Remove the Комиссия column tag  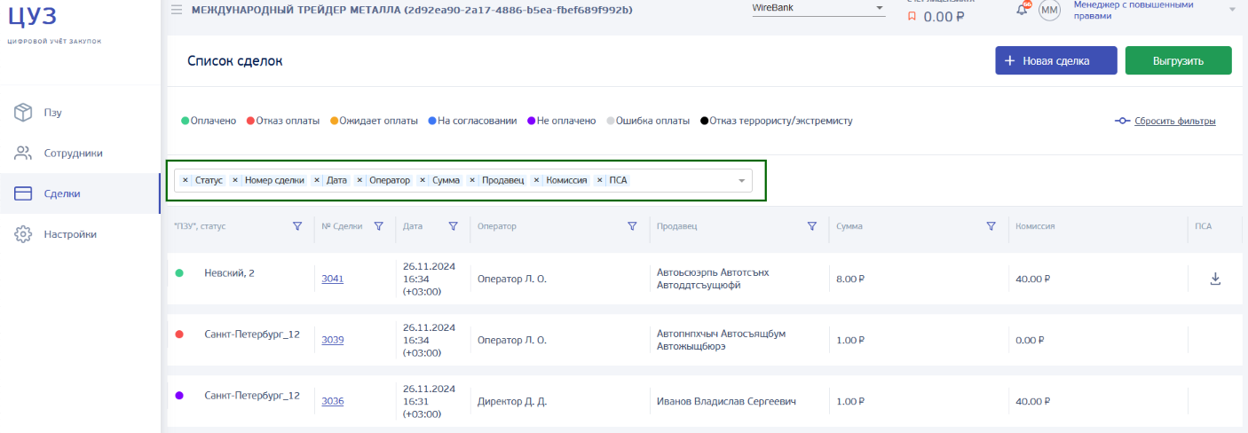coord(536,180)
